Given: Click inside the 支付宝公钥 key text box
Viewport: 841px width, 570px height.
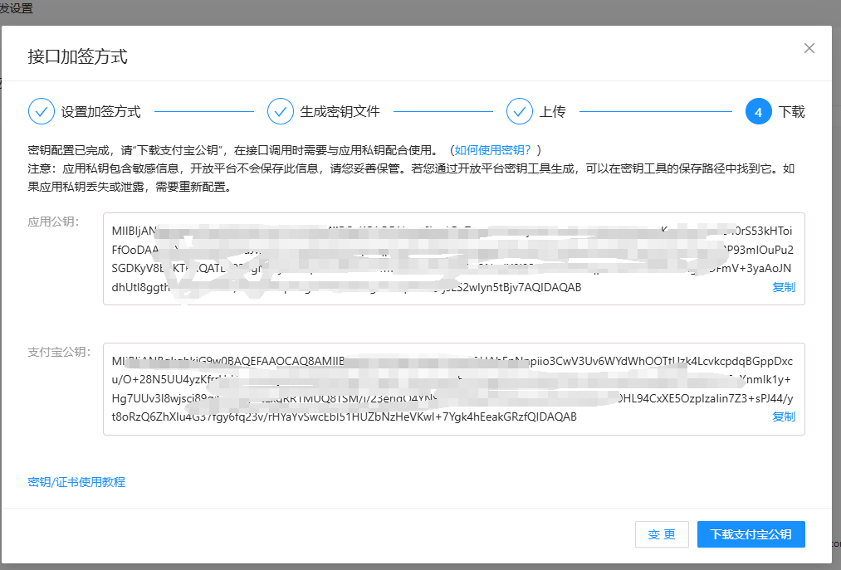Looking at the screenshot, I should click(454, 389).
